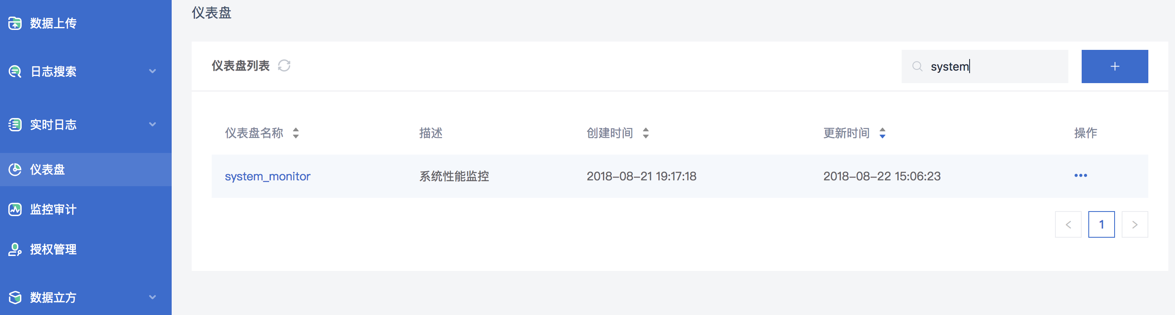Image resolution: width=1175 pixels, height=315 pixels.
Task: Click the 日志搜索 search icon in sidebar
Action: point(15,71)
